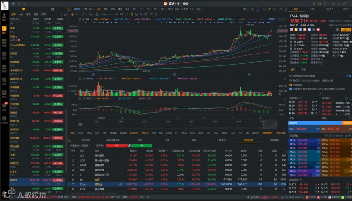Click the 时段 session button

[279, 133]
